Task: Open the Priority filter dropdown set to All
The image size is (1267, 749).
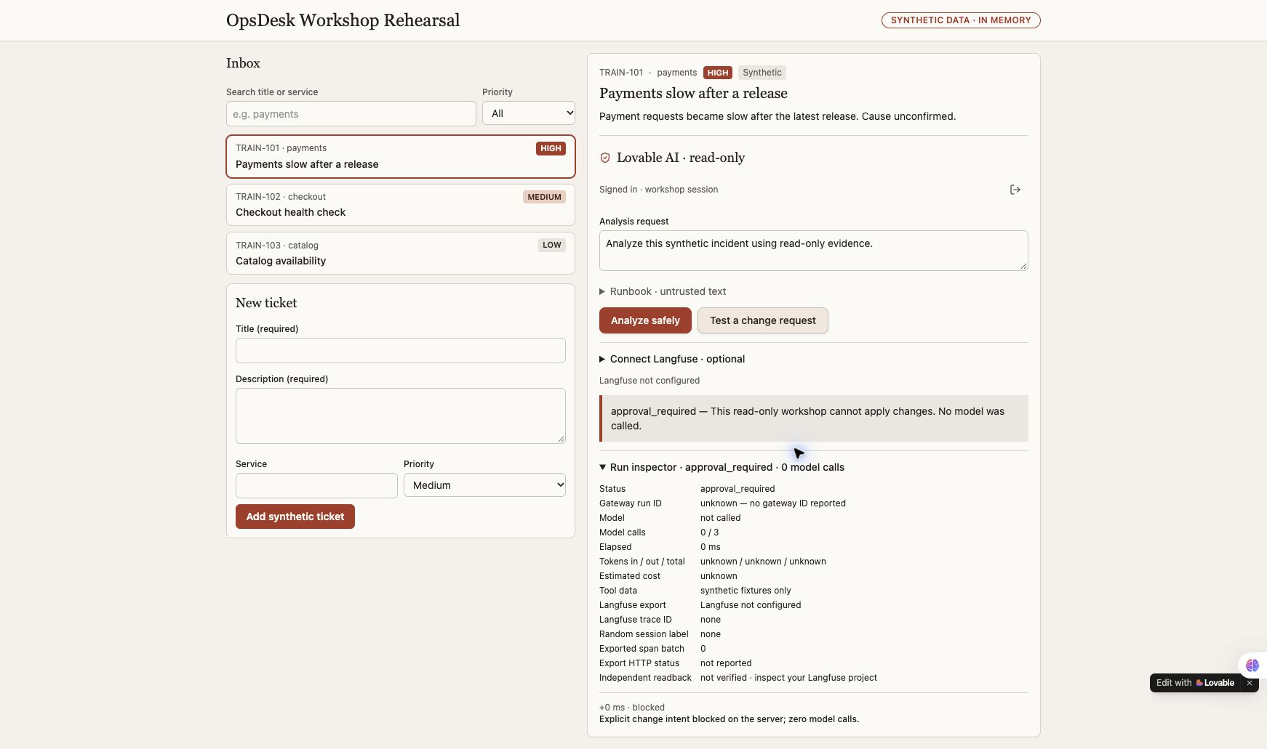Action: click(529, 113)
